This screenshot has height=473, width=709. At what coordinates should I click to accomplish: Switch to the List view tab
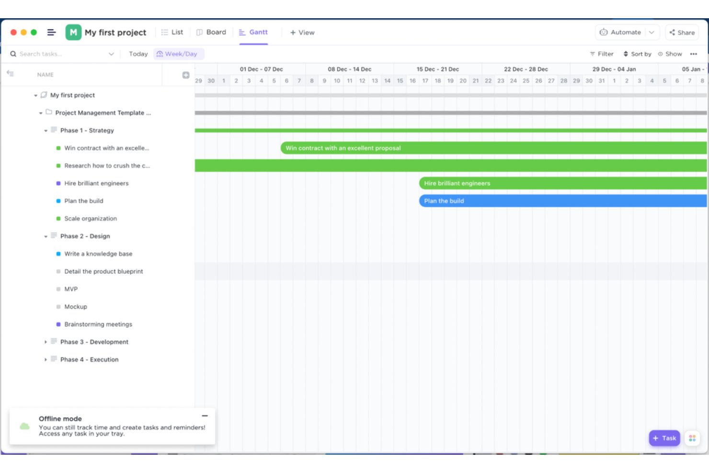click(172, 32)
